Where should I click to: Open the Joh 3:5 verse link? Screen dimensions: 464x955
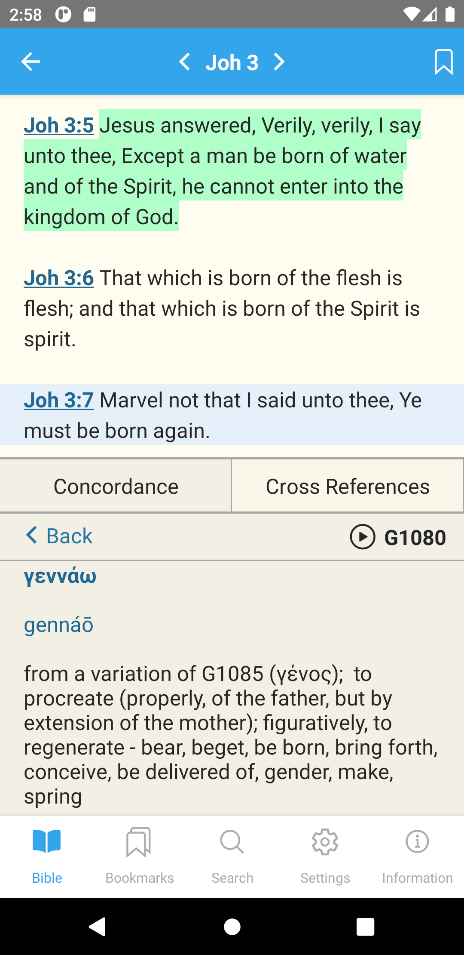click(x=59, y=126)
